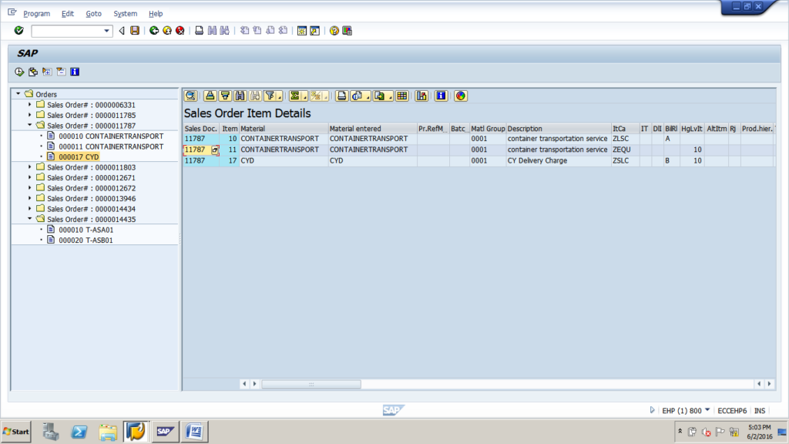Sort the grid ascending
This screenshot has height=444, width=789.
210,96
